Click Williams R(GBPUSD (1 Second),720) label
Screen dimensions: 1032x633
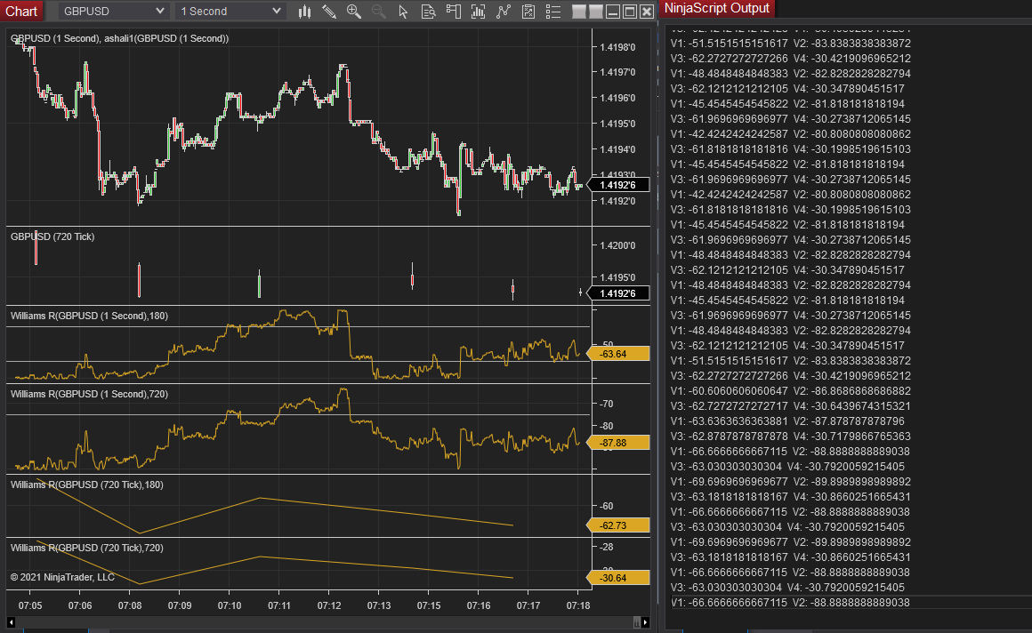tap(90, 394)
